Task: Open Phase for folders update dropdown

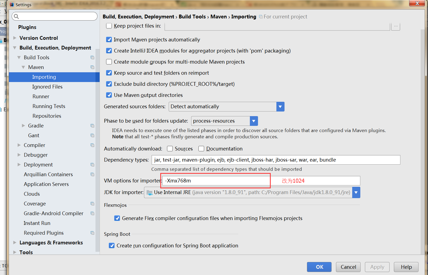Action: (x=254, y=121)
